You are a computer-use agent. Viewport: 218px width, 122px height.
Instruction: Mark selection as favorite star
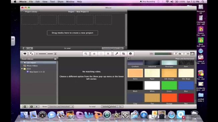[x=94, y=54]
